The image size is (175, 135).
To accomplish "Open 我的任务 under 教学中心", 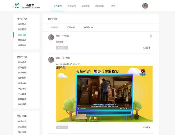I will coord(22,78).
